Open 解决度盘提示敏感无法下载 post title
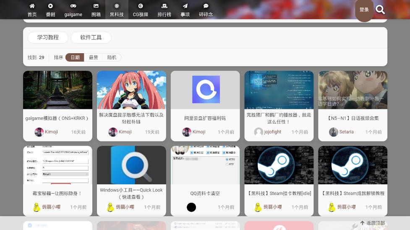The height and width of the screenshot is (230, 410). (131, 118)
